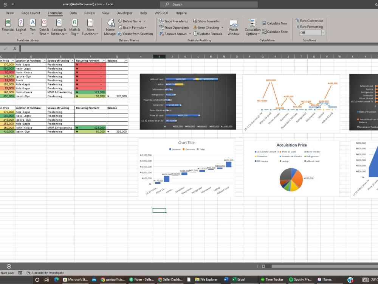Open the Draw ribbon tab

point(10,13)
